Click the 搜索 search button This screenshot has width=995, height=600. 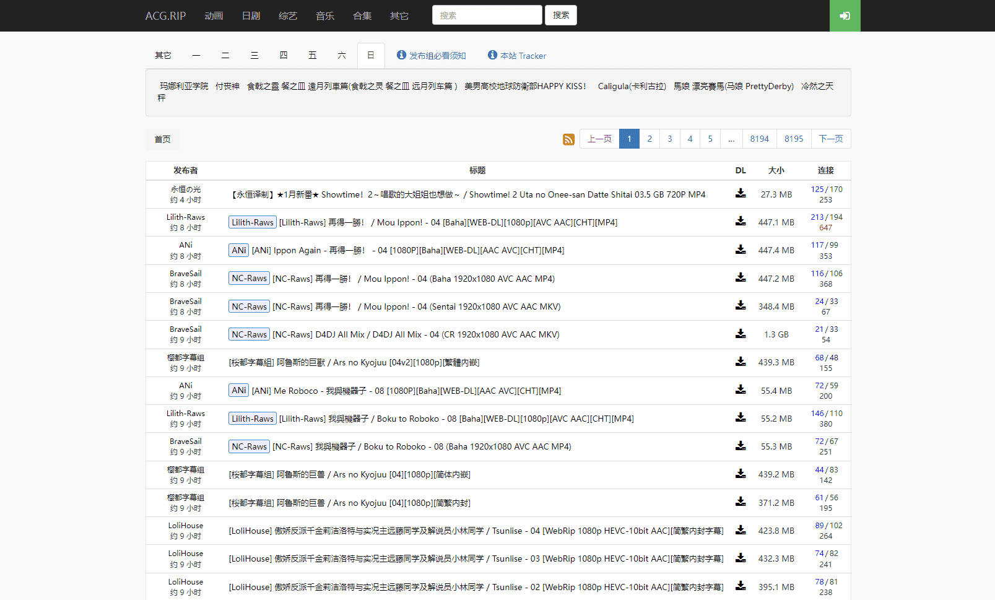(x=561, y=15)
